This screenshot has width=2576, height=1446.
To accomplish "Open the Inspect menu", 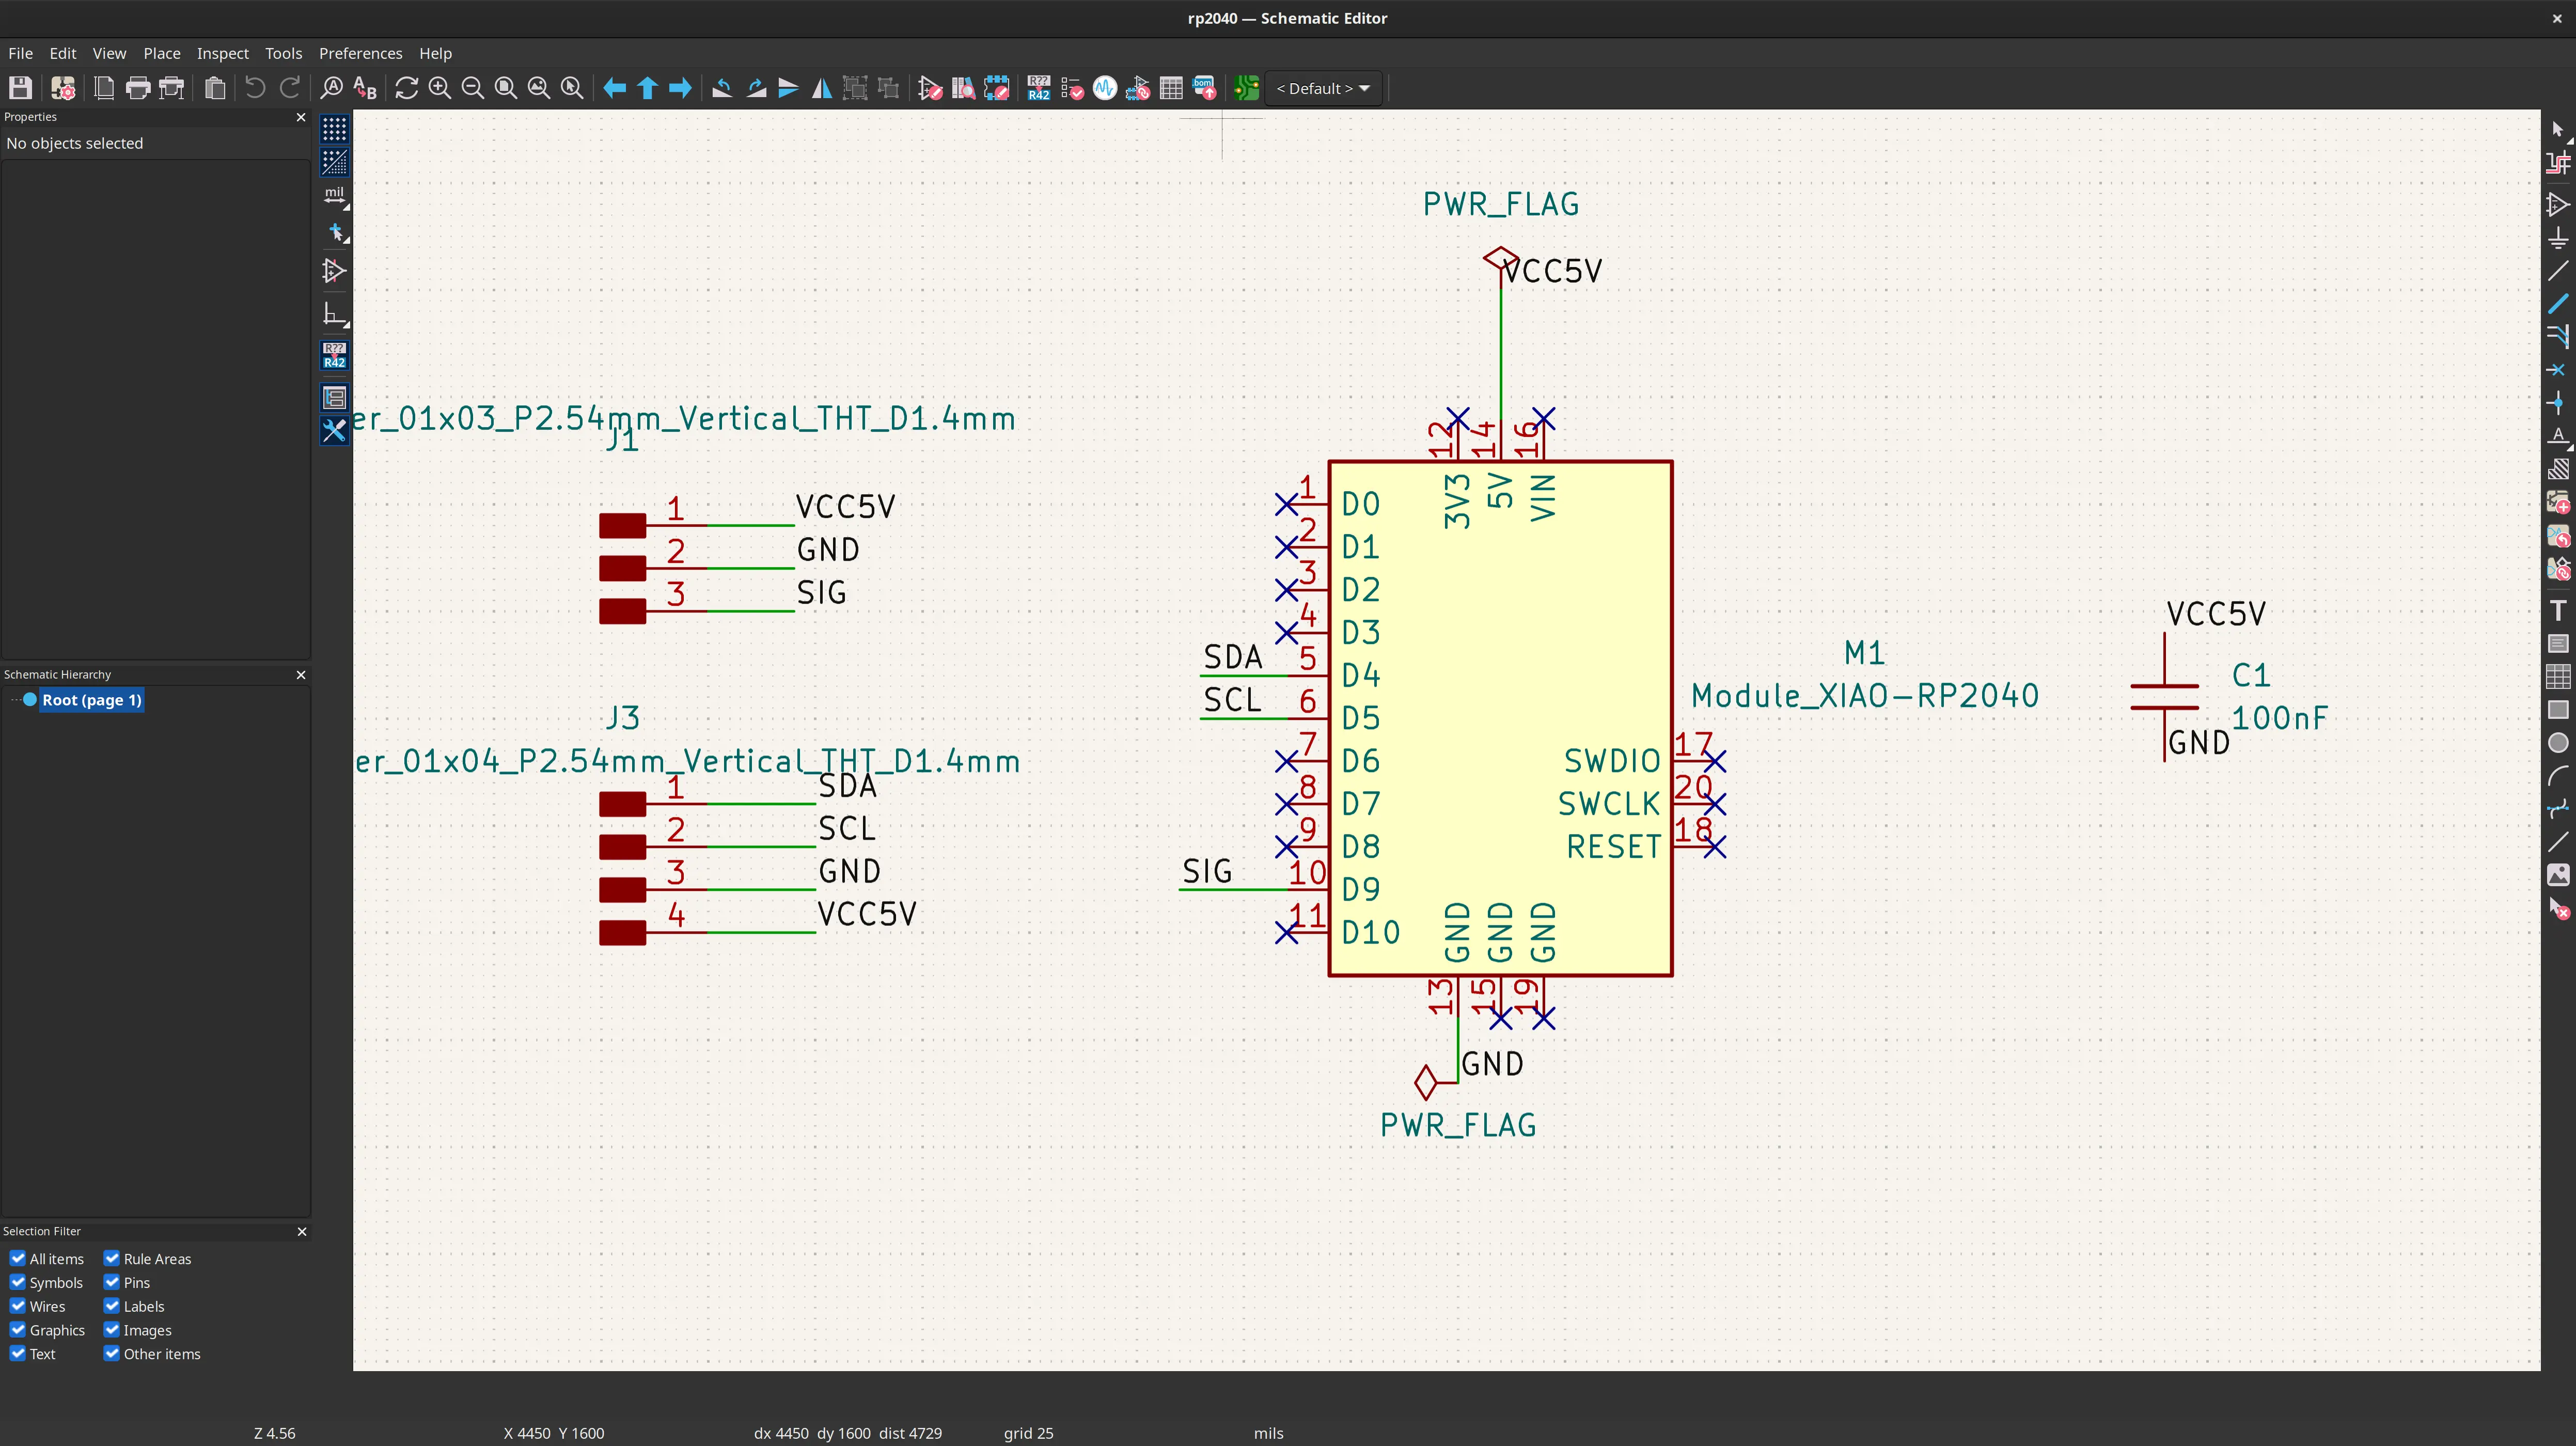I will (222, 53).
